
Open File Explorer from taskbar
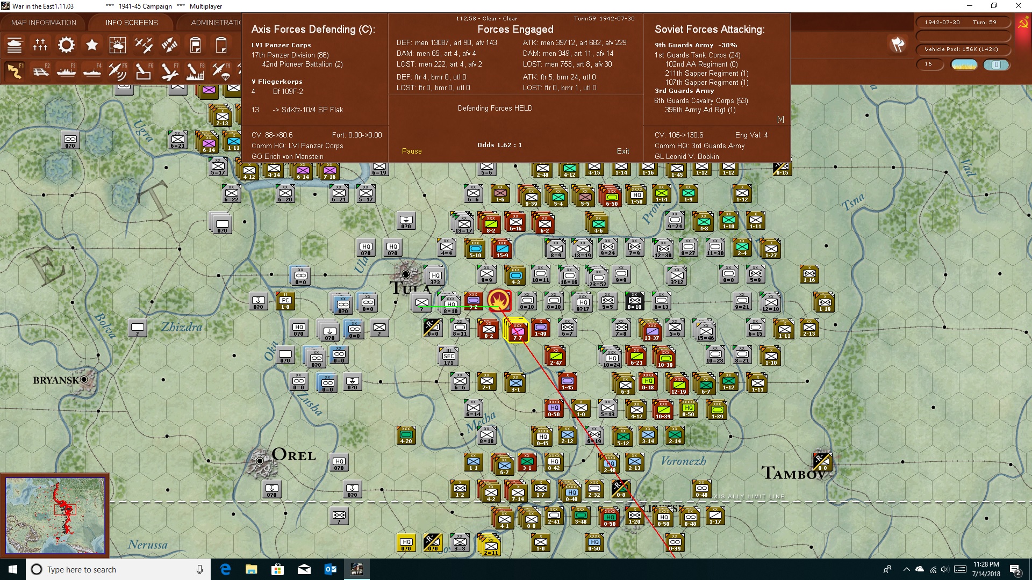coord(251,569)
